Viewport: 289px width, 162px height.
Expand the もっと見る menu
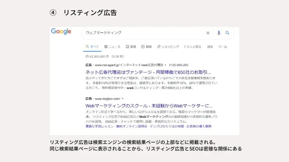[x=193, y=47]
